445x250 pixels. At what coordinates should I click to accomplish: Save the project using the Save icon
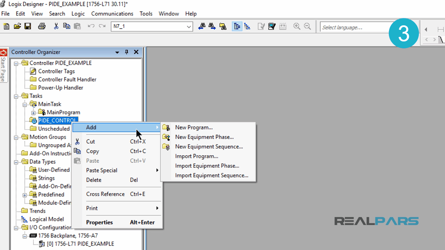click(28, 26)
